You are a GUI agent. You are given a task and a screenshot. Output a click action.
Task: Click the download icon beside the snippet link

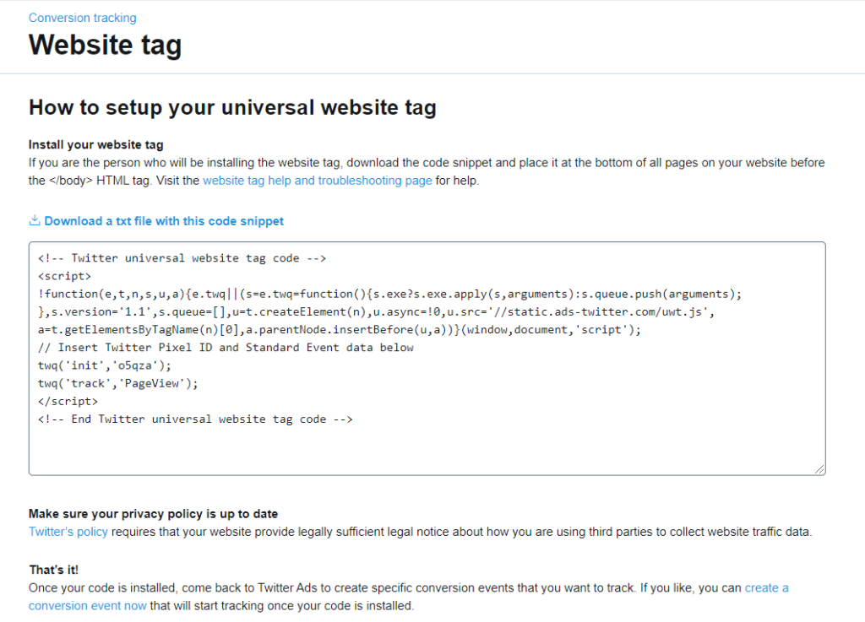point(35,221)
